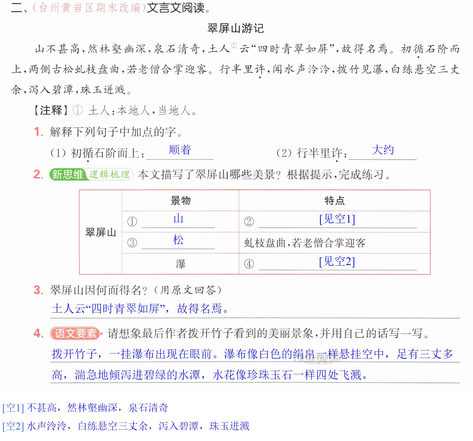
Task: Click the 【注释】 heading
Action: (x=51, y=110)
